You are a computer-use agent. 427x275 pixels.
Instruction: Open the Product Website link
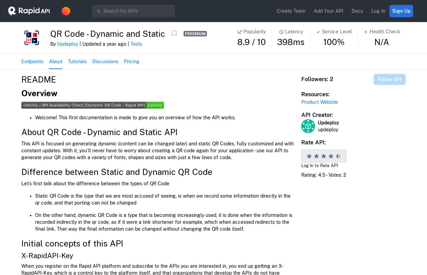click(320, 102)
